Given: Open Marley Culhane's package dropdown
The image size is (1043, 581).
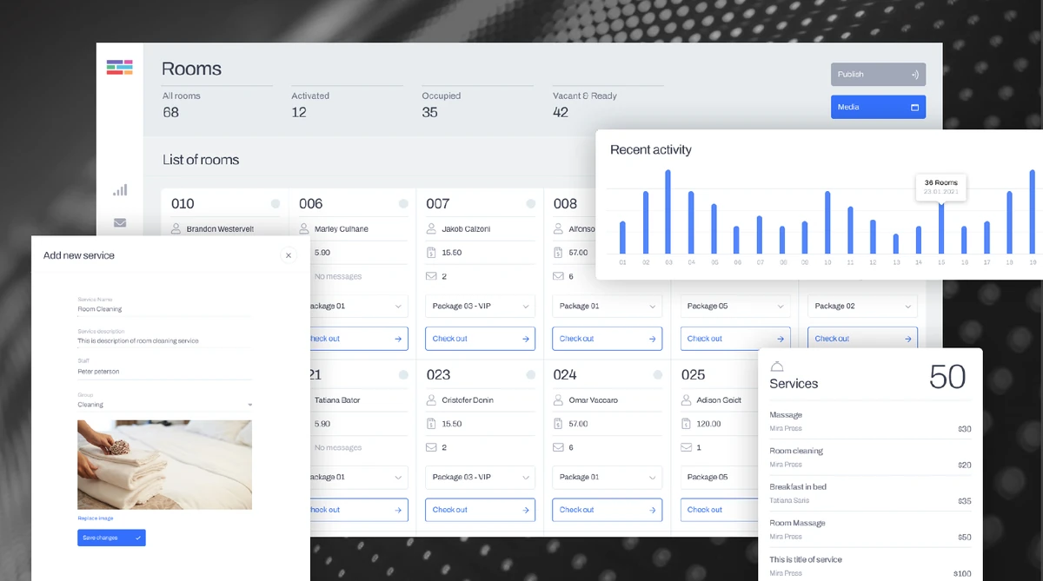Looking at the screenshot, I should [x=359, y=307].
